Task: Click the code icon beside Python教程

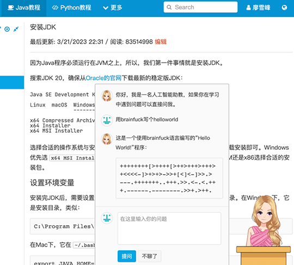Action: coord(55,8)
